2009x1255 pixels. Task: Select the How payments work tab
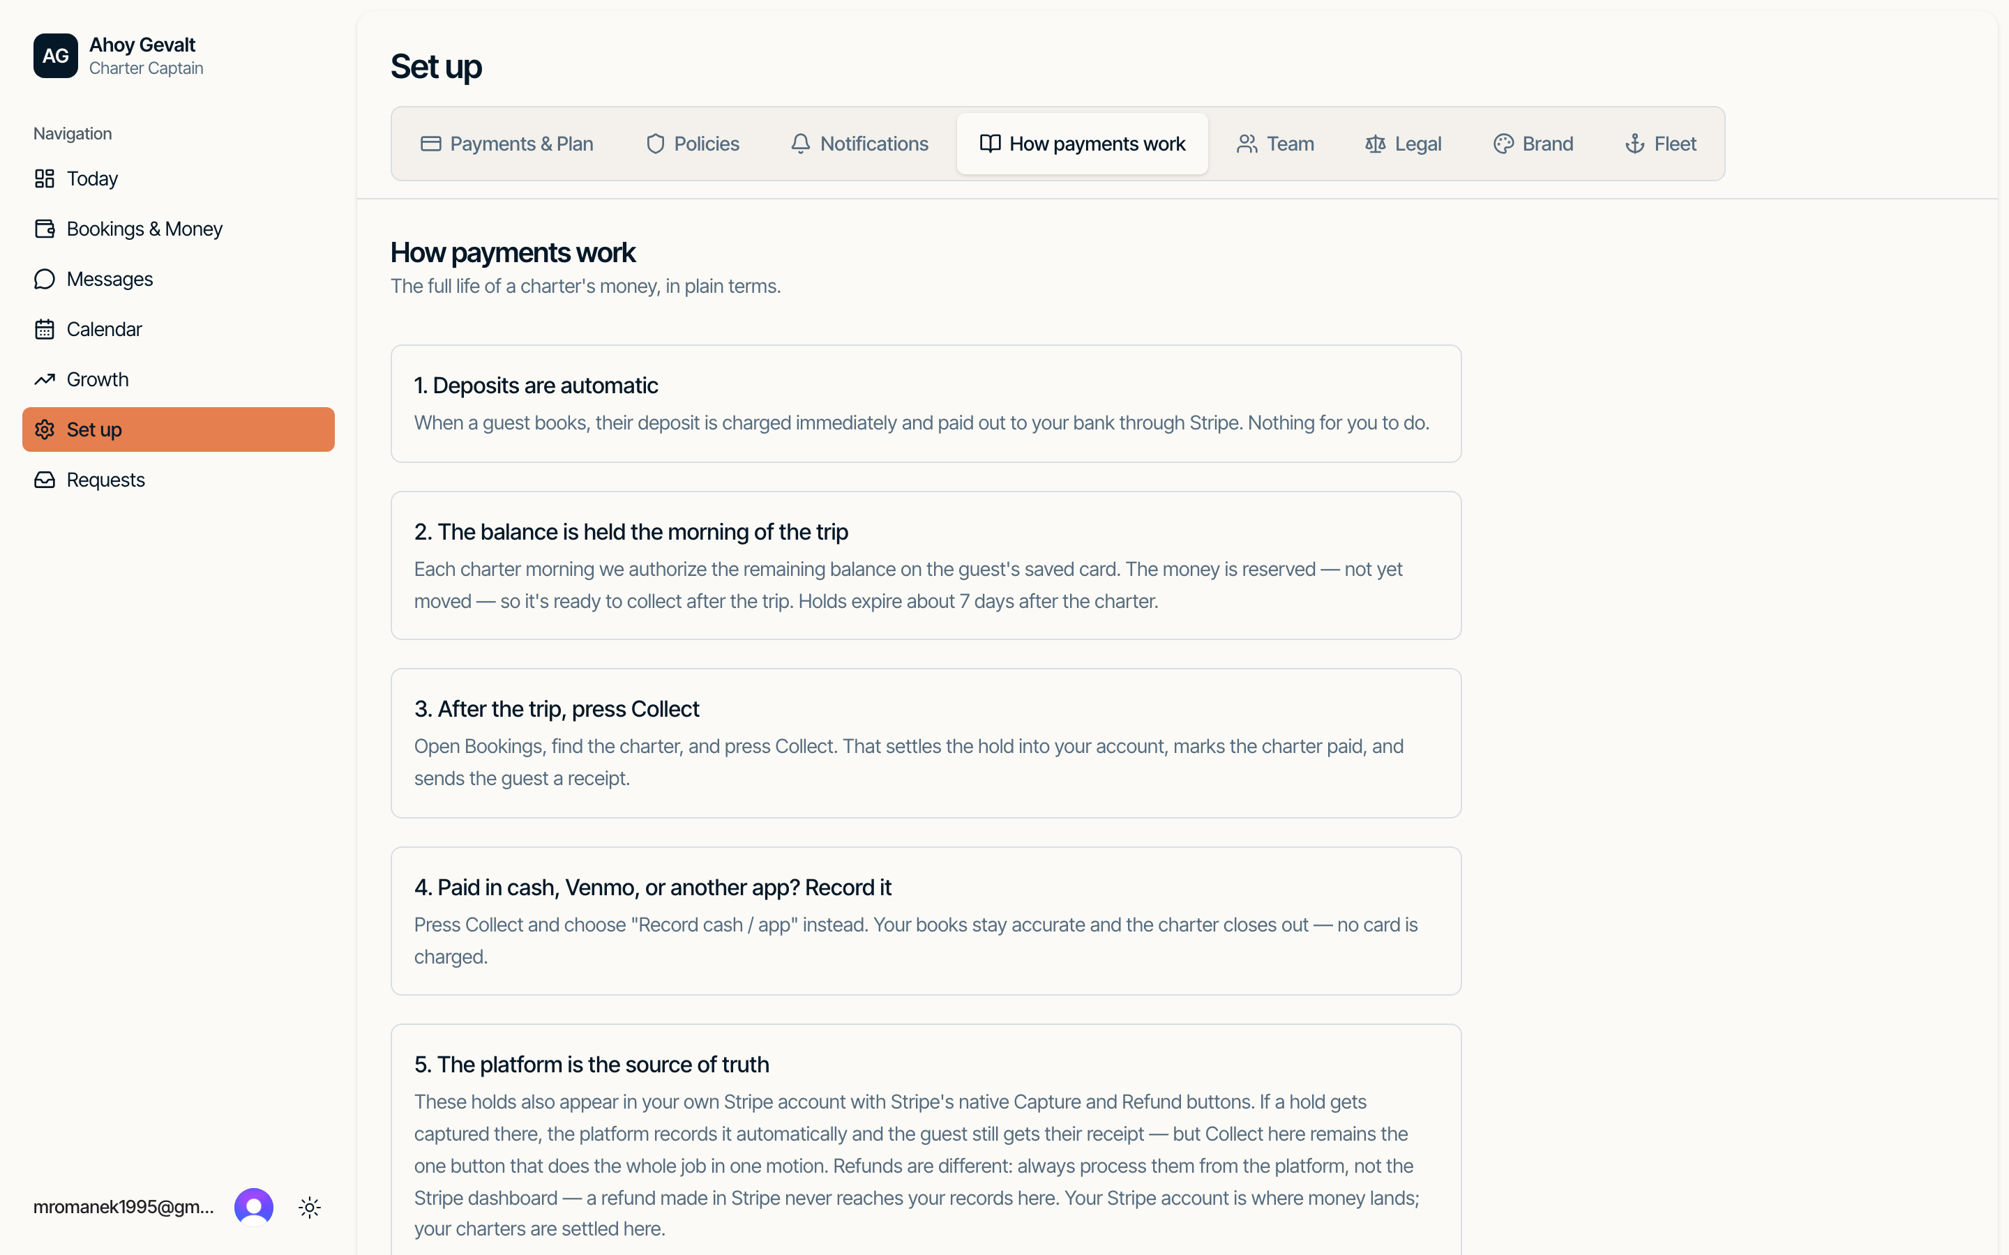(x=1083, y=144)
